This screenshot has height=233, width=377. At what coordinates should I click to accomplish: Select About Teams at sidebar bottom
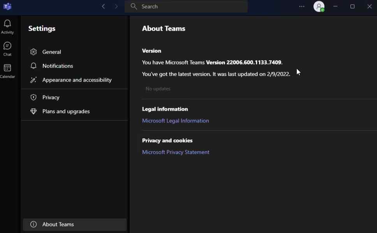coord(74,224)
